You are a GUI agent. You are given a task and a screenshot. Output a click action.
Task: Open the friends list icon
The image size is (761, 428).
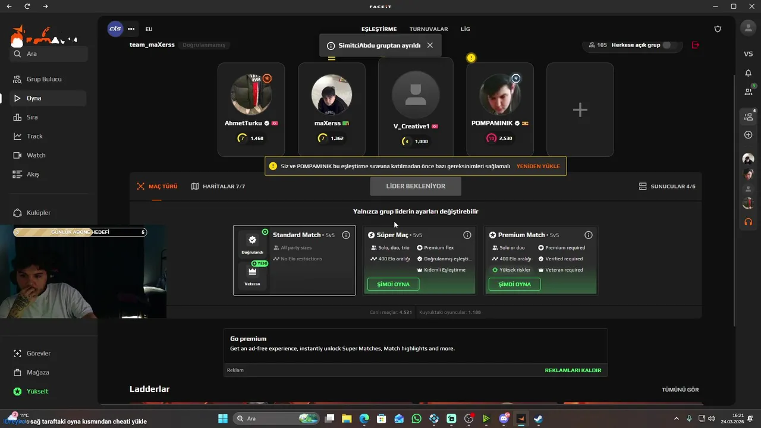pos(748,92)
